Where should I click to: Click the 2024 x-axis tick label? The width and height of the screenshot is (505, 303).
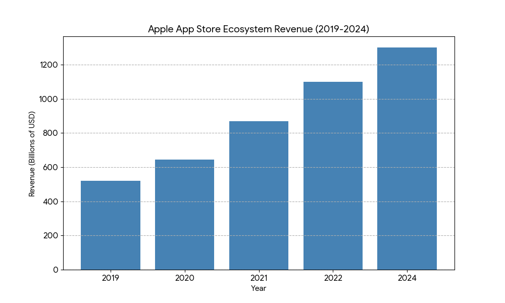click(x=407, y=278)
